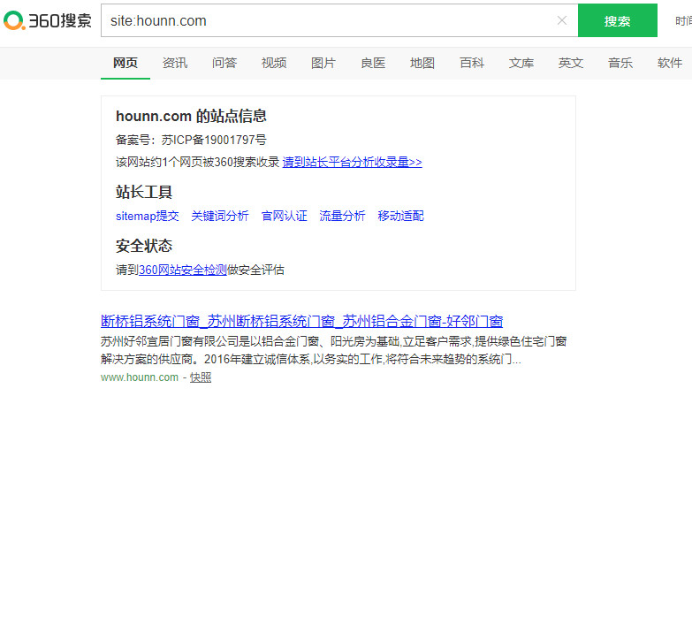Image resolution: width=692 pixels, height=617 pixels.
Task: Click the 360搜索 logo
Action: coord(48,20)
